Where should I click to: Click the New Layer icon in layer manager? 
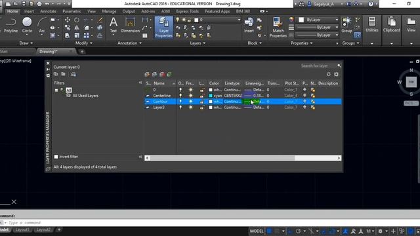147,74
